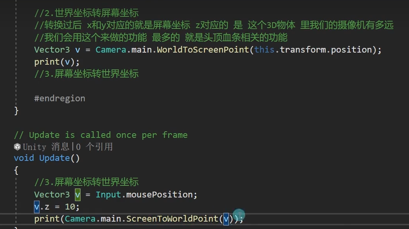The height and width of the screenshot is (229, 409).
Task: Click the #endregion directive
Action: tap(60, 99)
